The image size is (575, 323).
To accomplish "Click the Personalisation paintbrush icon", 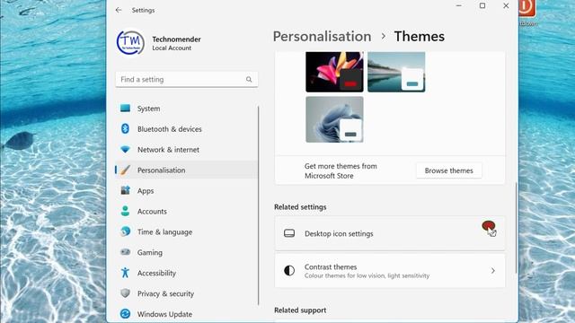I will tap(125, 170).
